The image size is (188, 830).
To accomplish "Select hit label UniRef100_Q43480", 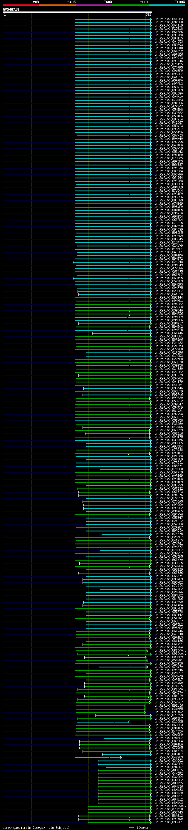I will pyautogui.click(x=169, y=145).
